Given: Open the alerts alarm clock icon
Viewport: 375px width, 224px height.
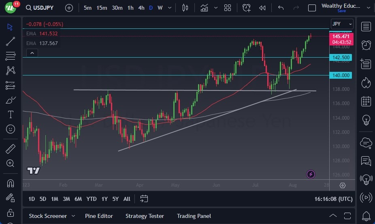Looking at the screenshot, I should 366,45.
